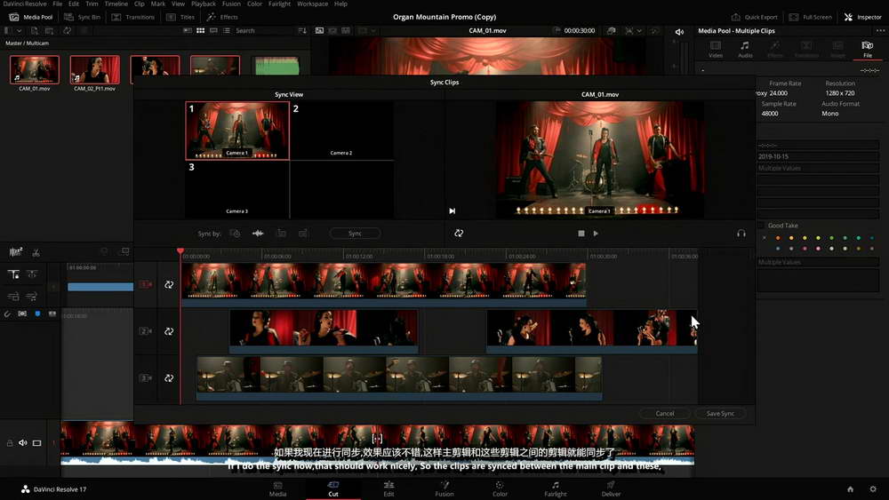This screenshot has width=889, height=500.
Task: Open the Mark menu
Action: coord(157,4)
